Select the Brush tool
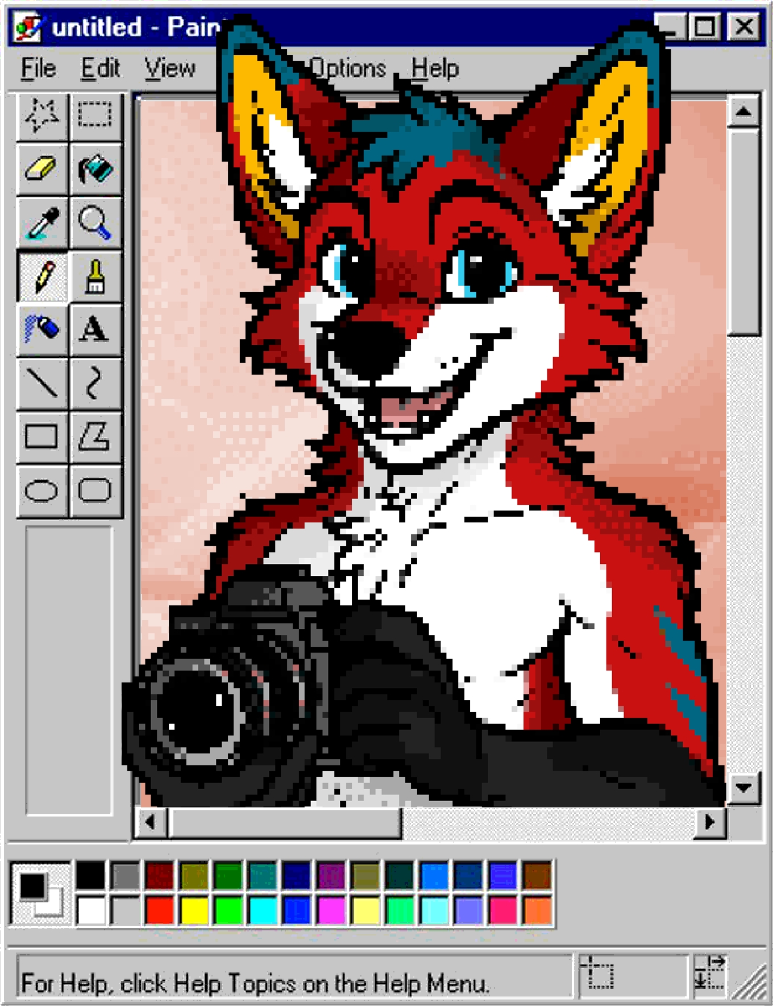The image size is (773, 1006). 95,276
